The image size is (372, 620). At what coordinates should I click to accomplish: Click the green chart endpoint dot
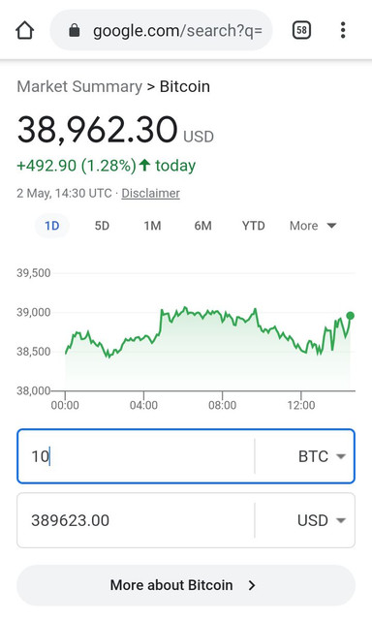[351, 316]
